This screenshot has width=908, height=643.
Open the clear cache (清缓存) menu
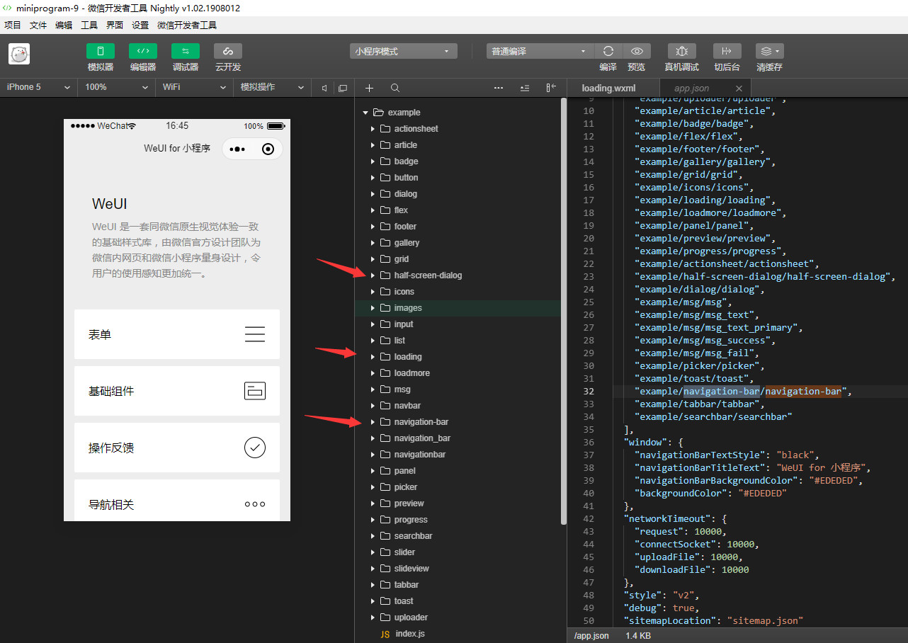(769, 51)
